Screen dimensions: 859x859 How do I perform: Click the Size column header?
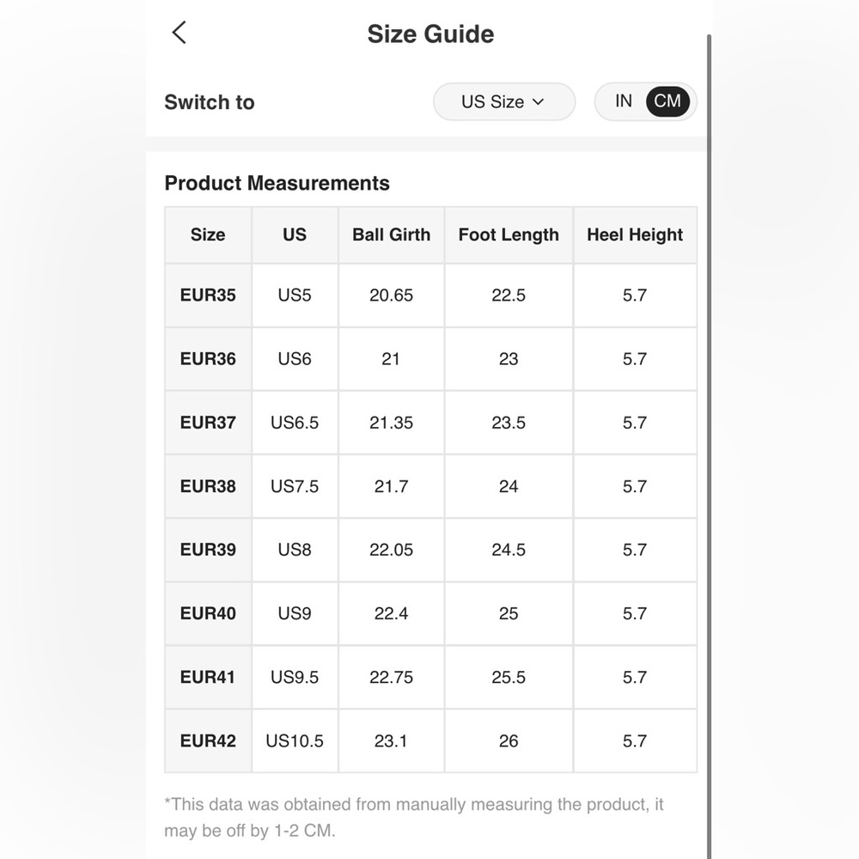tap(208, 235)
